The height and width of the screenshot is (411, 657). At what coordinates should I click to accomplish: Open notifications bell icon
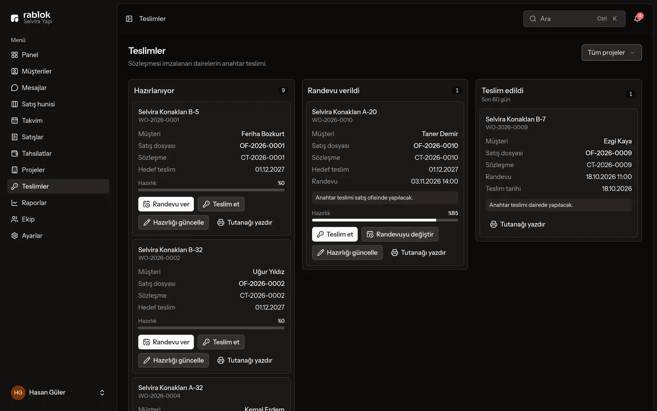pyautogui.click(x=637, y=19)
